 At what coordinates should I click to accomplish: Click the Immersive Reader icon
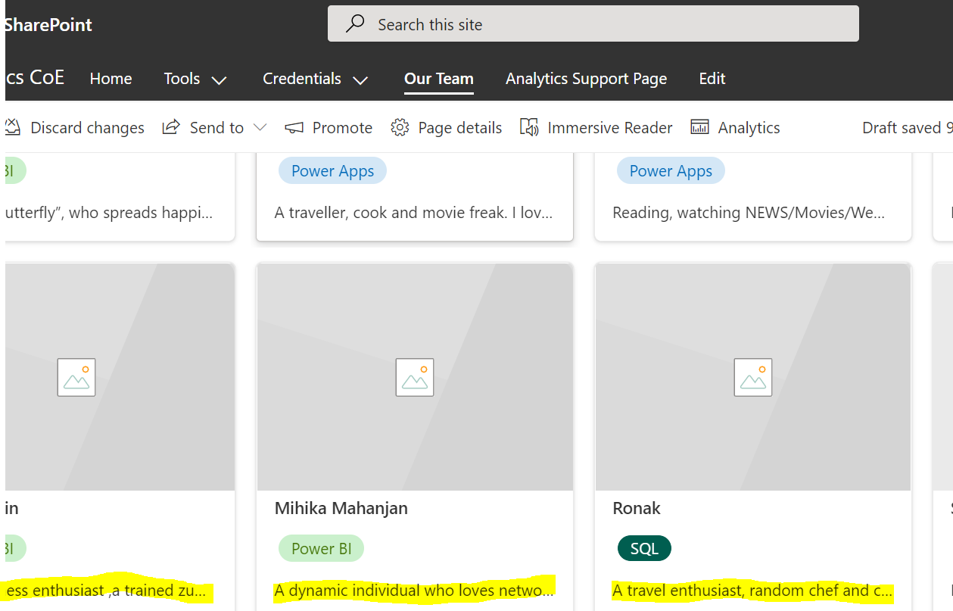coord(528,126)
